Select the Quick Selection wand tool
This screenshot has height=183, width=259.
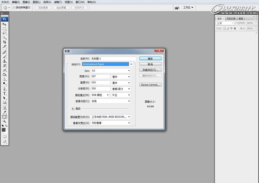4,38
